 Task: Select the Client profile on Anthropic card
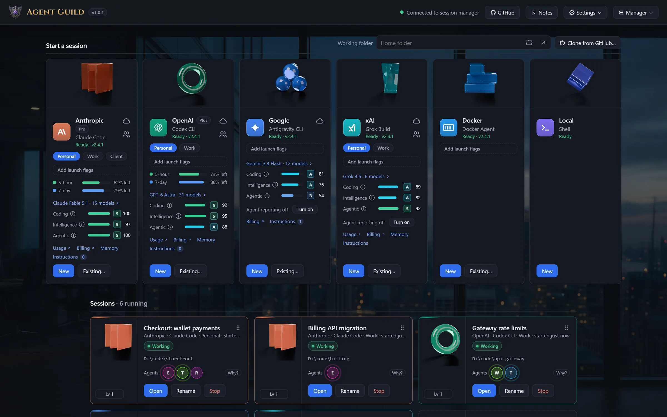pos(116,156)
